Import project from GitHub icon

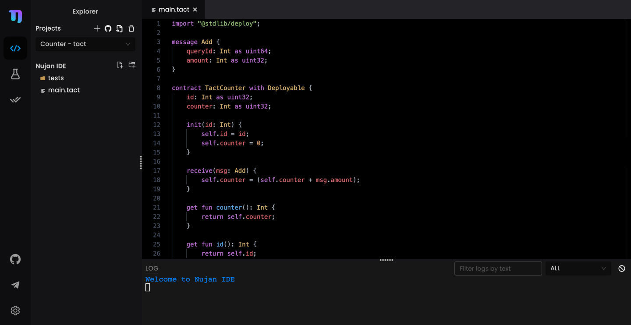click(x=108, y=28)
